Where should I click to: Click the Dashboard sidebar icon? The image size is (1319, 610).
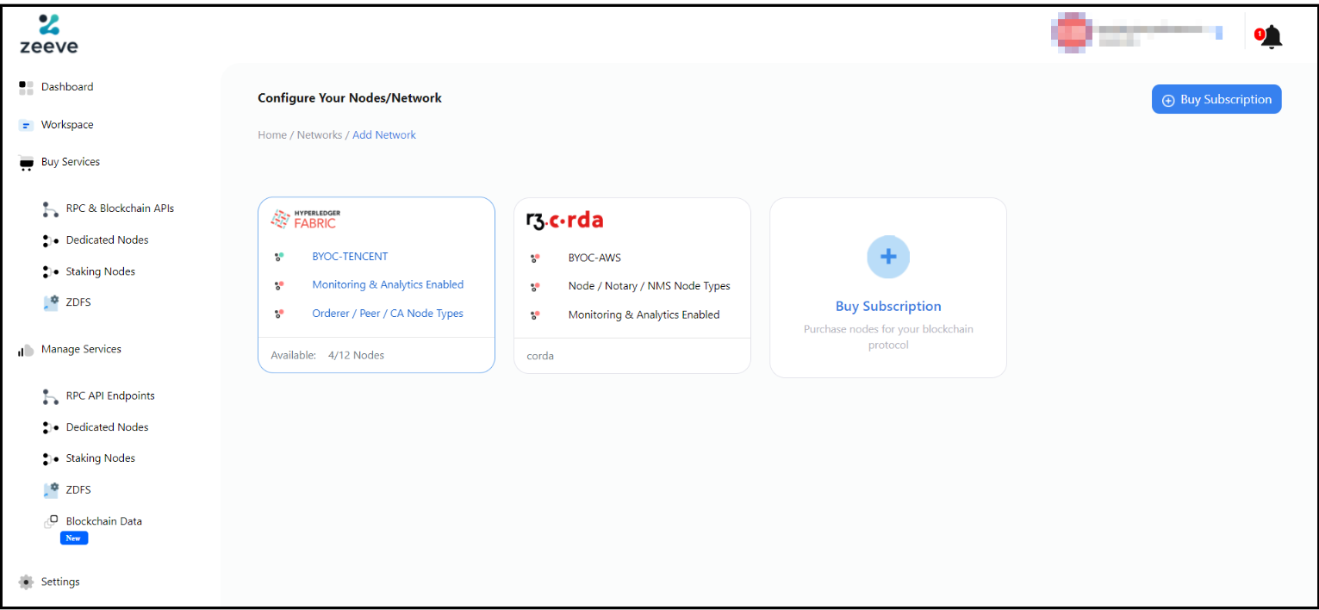(x=26, y=87)
